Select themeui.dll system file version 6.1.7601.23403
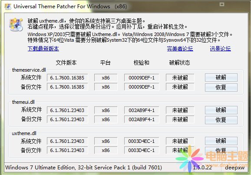 click(x=67, y=110)
